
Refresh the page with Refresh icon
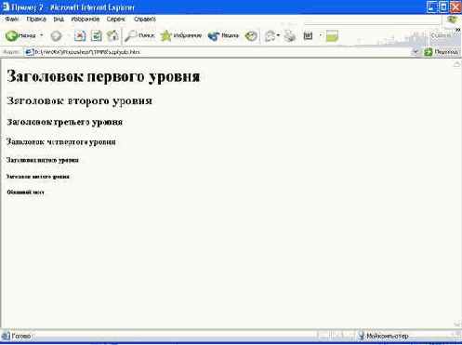[x=97, y=36]
